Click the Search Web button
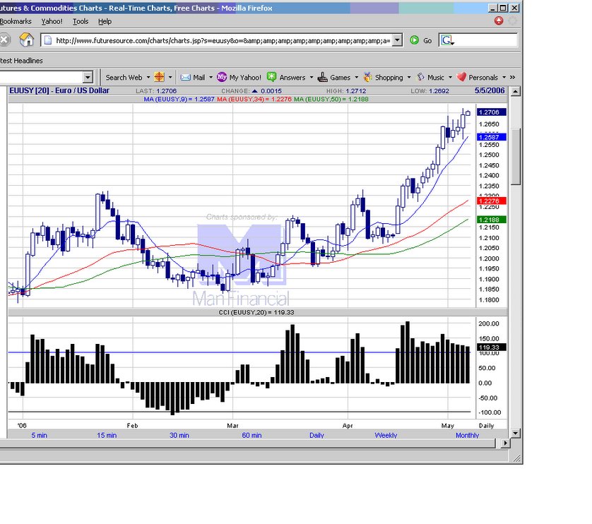The width and height of the screenshot is (592, 524). tap(124, 78)
